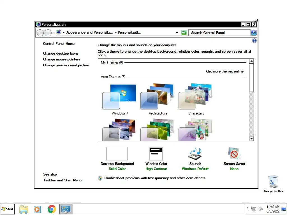Open Windows Explorer from taskbar
The height and width of the screenshot is (215, 287).
click(24, 209)
